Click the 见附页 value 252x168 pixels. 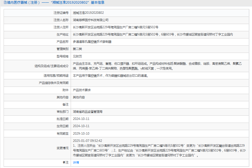(77, 57)
